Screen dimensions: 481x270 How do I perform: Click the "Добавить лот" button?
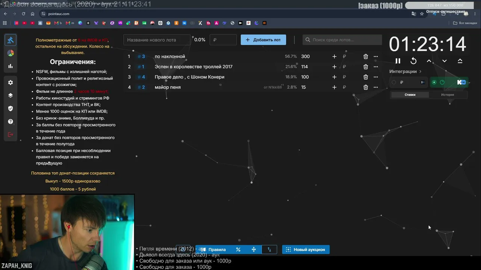tap(263, 40)
